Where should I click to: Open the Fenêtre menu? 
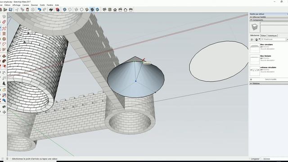[50, 5]
